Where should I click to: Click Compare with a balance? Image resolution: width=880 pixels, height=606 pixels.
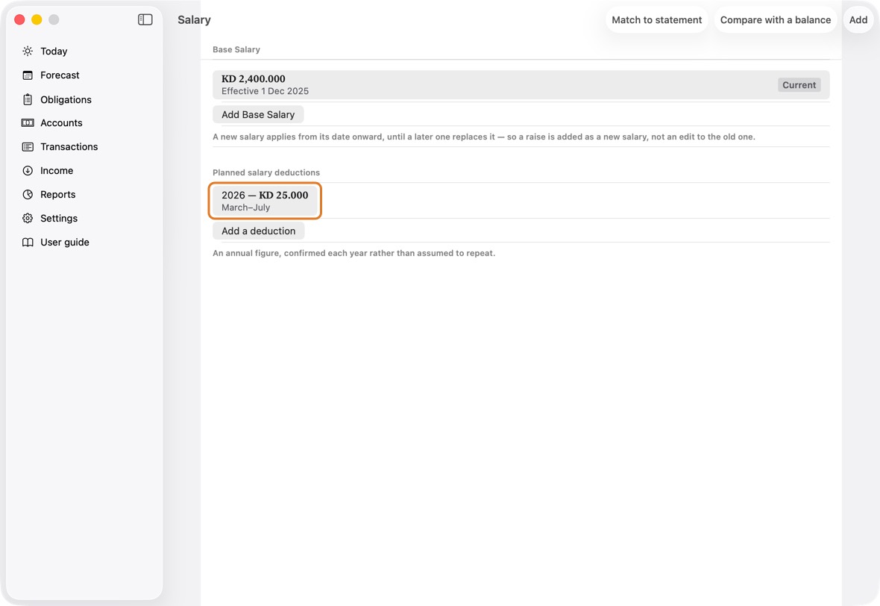click(775, 19)
